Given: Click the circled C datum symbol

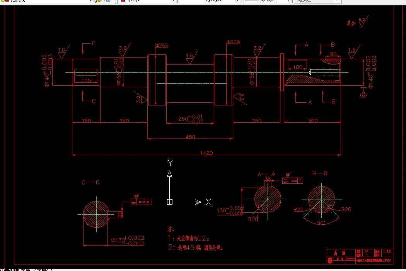Looking at the screenshot, I should (363, 95).
